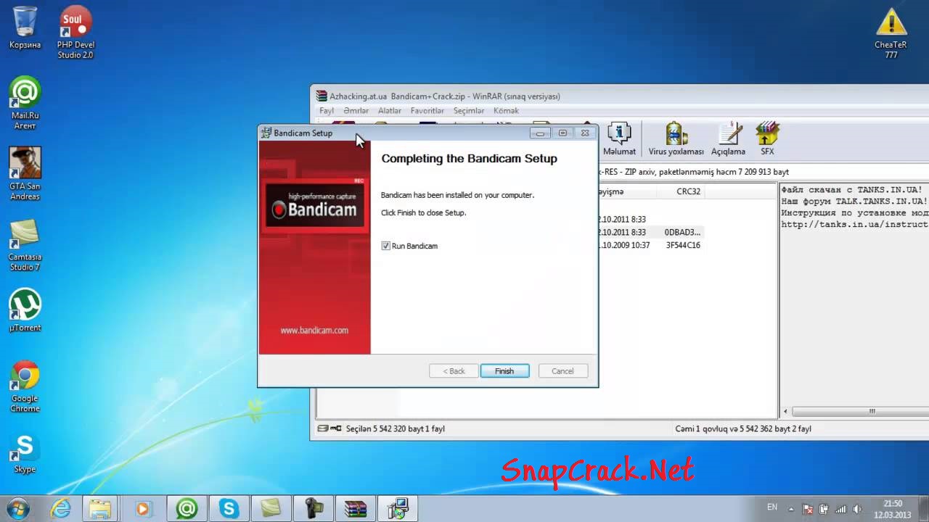This screenshot has height=522, width=929.
Task: Click Finish in Bandicam Setup
Action: click(x=504, y=370)
